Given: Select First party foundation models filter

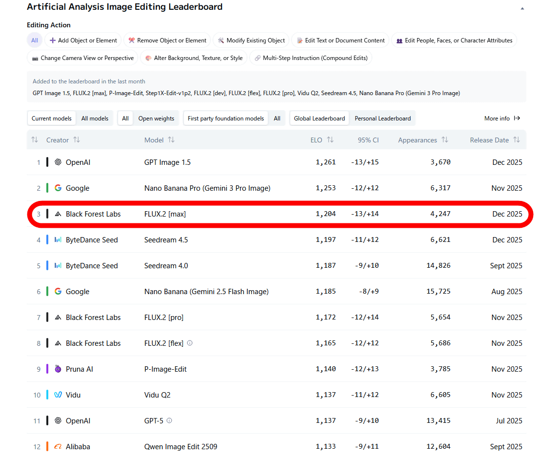Looking at the screenshot, I should (225, 118).
